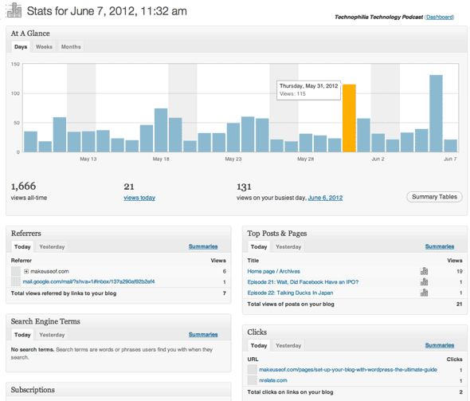Screen dimensions: 470x401
Task: Open Episode 22: Talking Ducks In Japan
Action: (290, 293)
